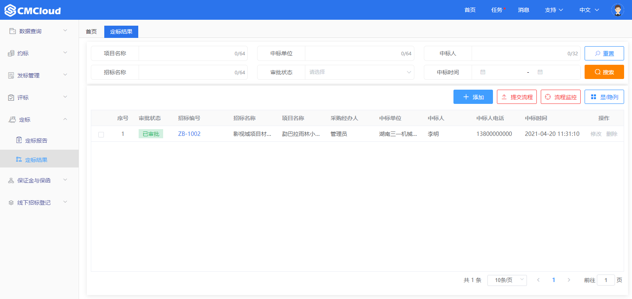The height and width of the screenshot is (299, 632).
Task: Click the red task notification dot
Action: coord(504,8)
